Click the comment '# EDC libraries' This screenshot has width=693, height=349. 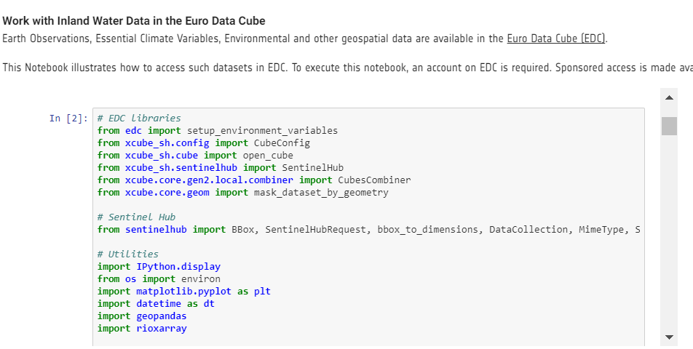coord(139,119)
